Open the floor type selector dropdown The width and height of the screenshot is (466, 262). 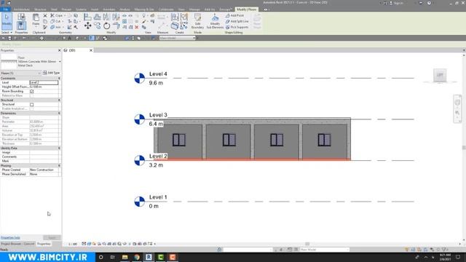tap(60, 61)
